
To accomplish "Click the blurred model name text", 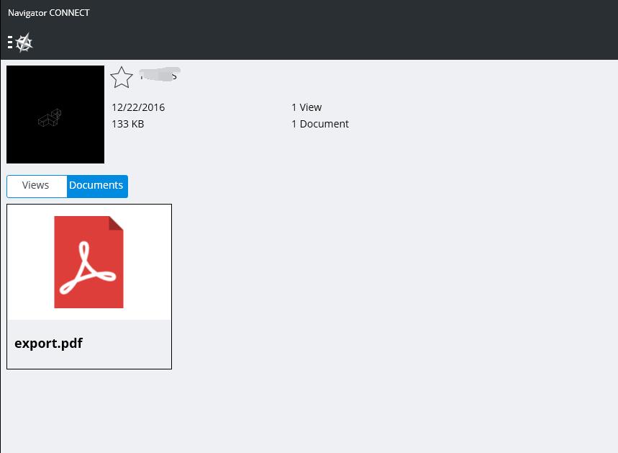I will [x=160, y=74].
